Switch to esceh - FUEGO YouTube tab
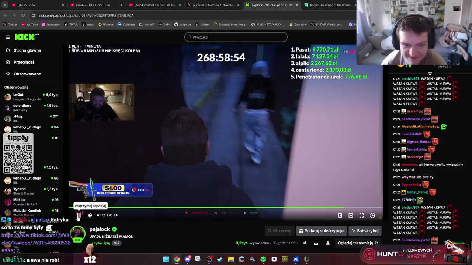This screenshot has width=472, height=265. click(x=96, y=5)
